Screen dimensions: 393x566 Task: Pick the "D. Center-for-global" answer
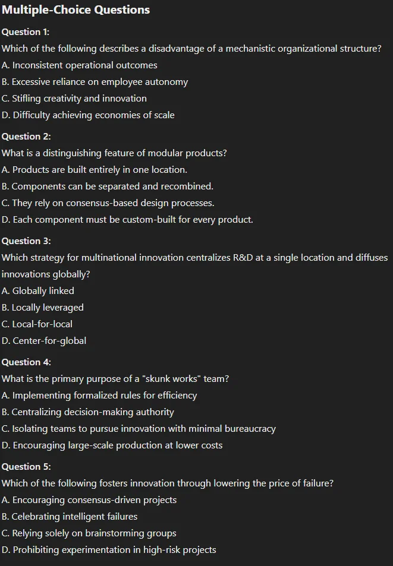[44, 341]
